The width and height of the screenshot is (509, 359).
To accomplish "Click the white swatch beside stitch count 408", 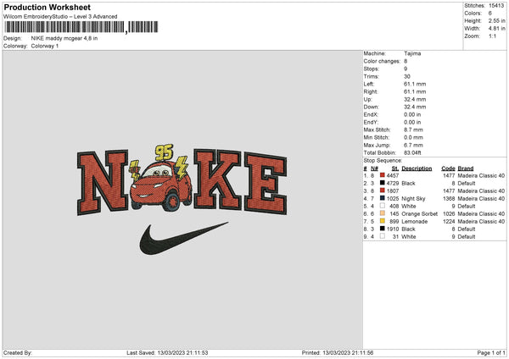I will click(x=383, y=206).
